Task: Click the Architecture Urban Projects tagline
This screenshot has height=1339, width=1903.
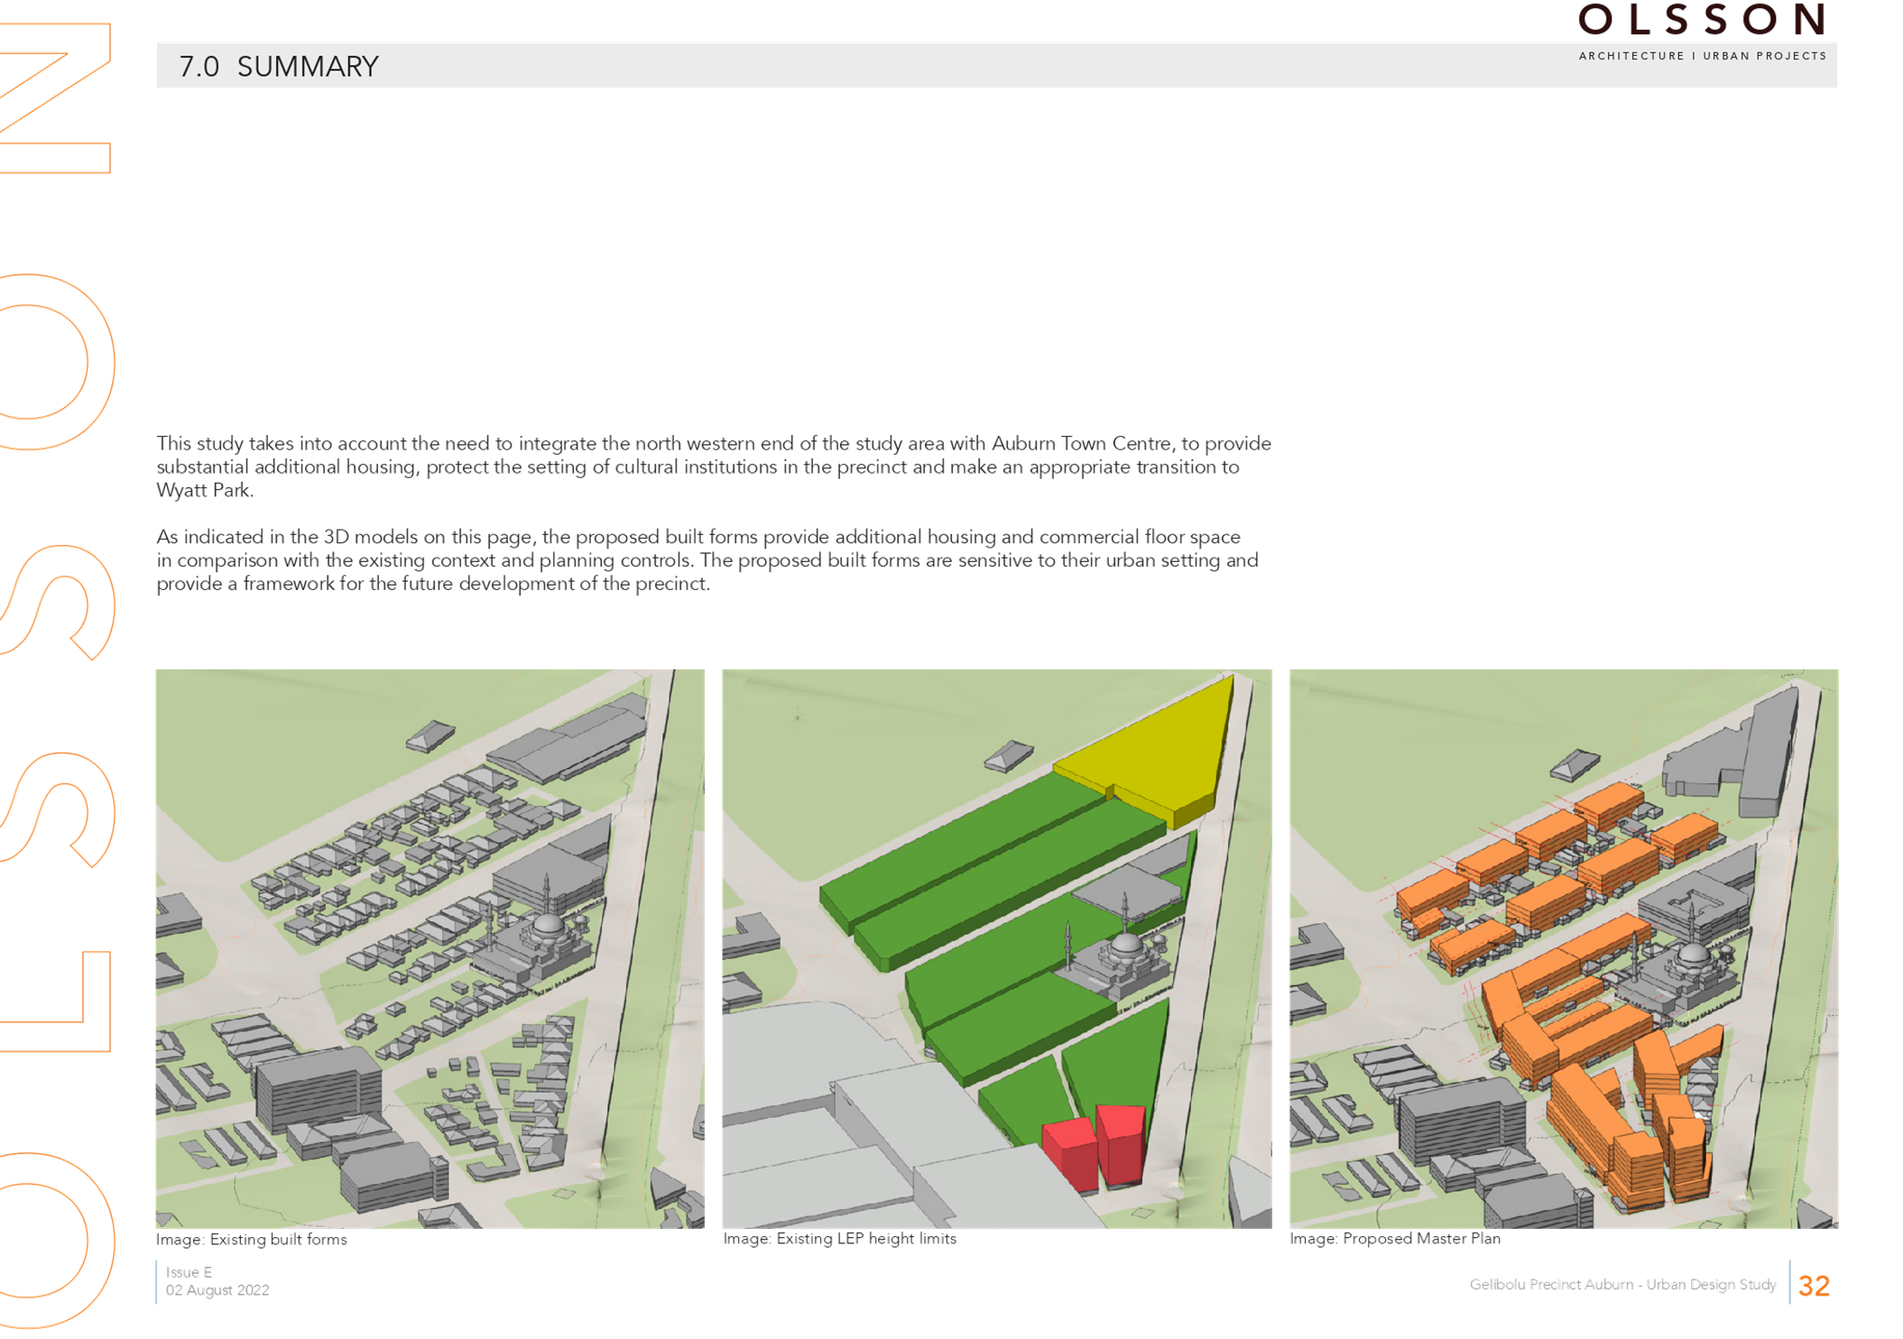Action: [x=1702, y=56]
